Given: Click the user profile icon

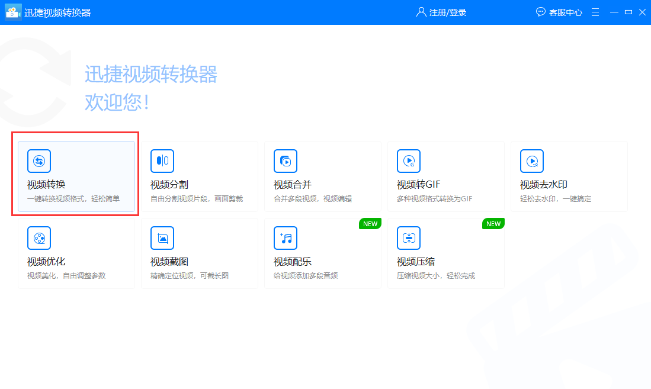Looking at the screenshot, I should click(421, 12).
